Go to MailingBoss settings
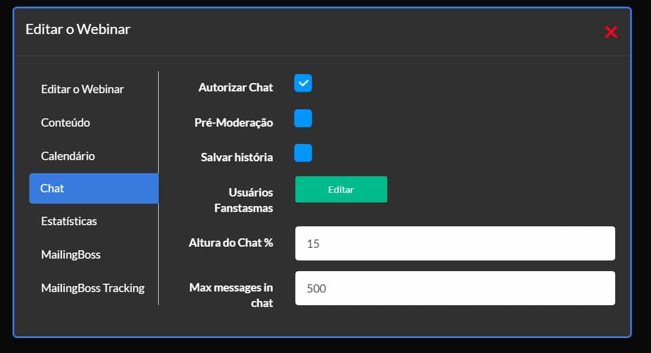Image resolution: width=651 pixels, height=353 pixels. pyautogui.click(x=72, y=254)
